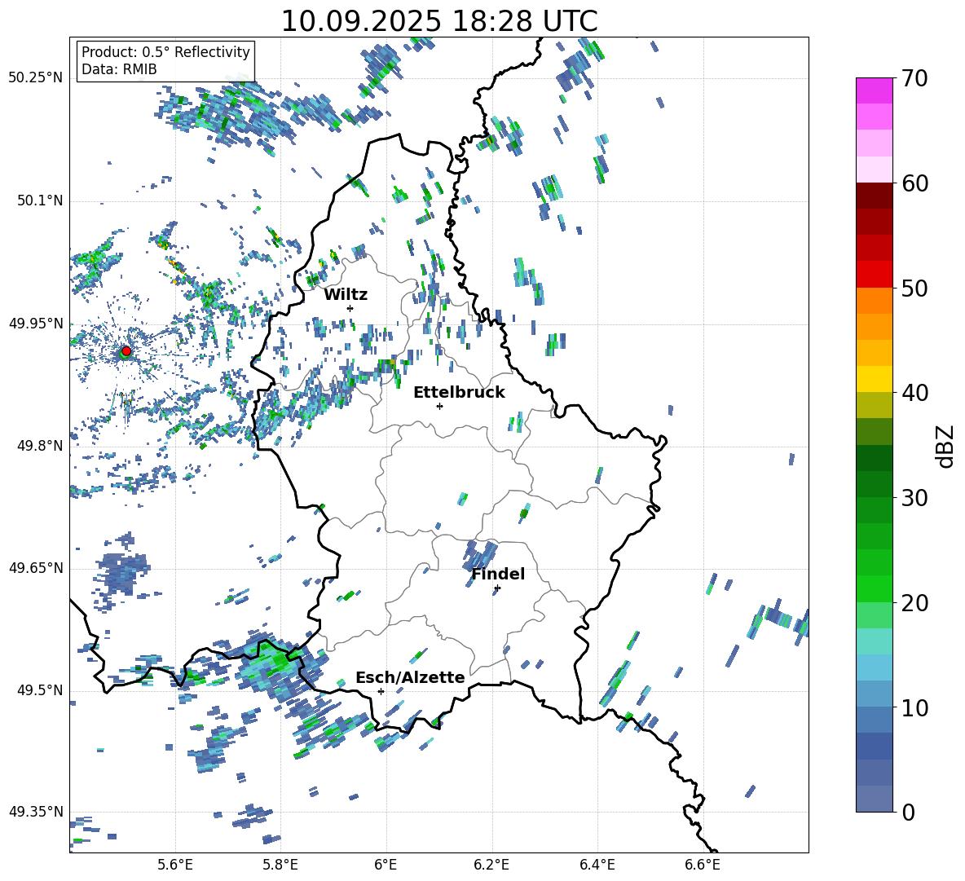Click the title '10.09.2025 18:28 UTC'
Screen dimensions: 965x881
click(439, 21)
